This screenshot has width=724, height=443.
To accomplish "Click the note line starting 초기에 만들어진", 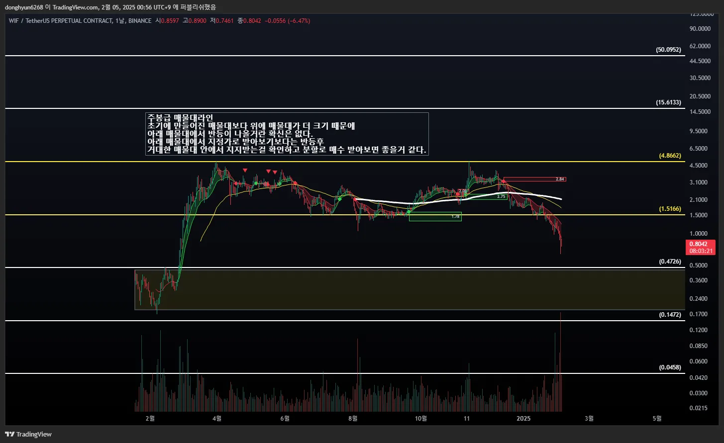I will tap(251, 126).
